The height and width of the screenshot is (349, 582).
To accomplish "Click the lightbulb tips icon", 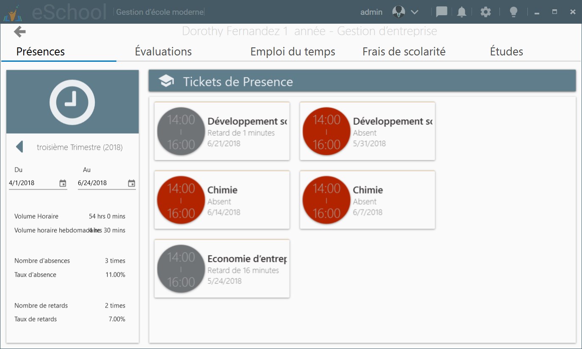I will [513, 12].
